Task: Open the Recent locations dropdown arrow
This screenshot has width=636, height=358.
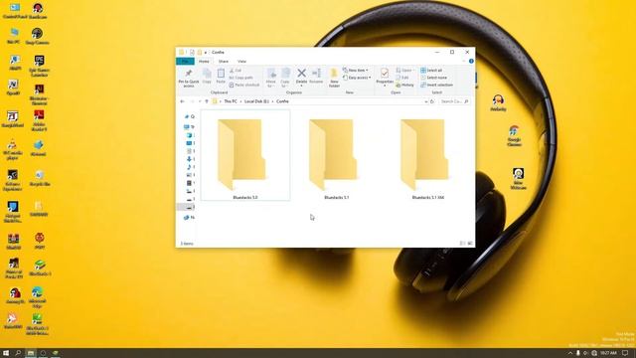Action: (x=200, y=101)
